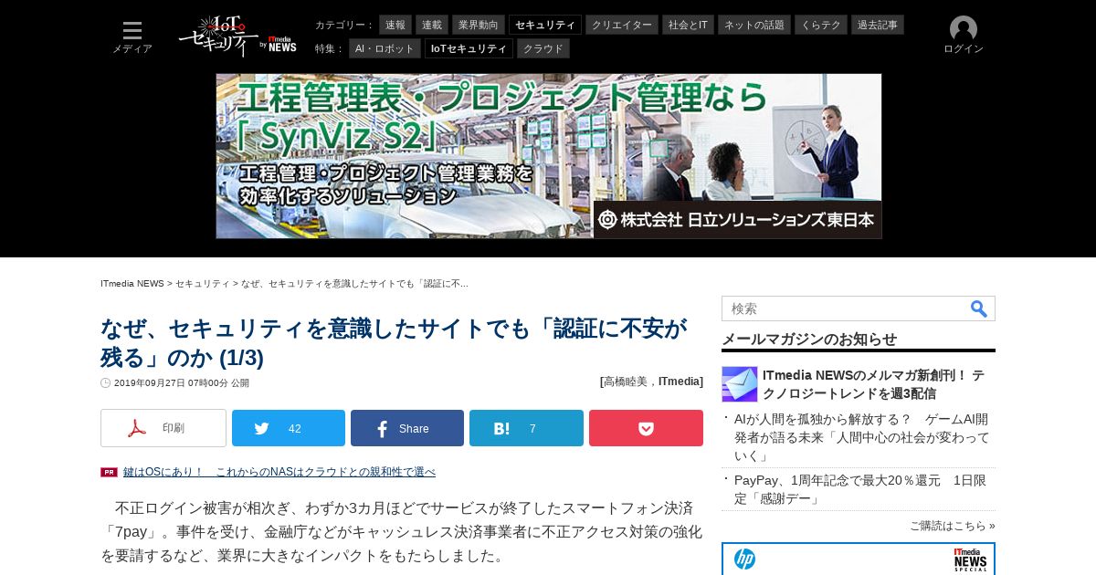1096x575 pixels.
Task: Click the print PDF icon button 印刷
Action: 163,428
